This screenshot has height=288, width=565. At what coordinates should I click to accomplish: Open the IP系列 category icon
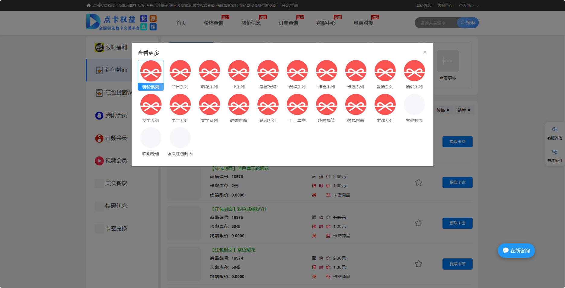[238, 71]
